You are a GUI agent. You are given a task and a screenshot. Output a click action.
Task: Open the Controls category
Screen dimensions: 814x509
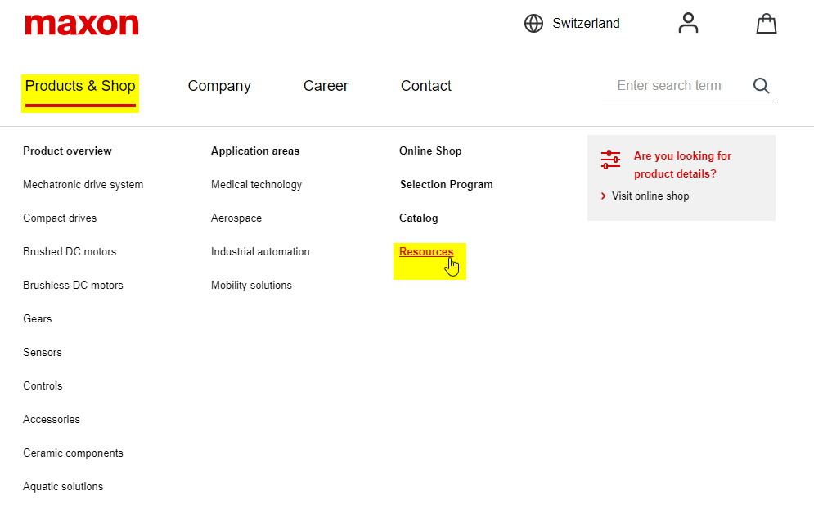tap(43, 386)
